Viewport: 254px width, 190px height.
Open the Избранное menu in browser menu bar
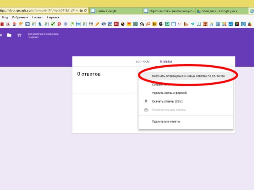coord(20,17)
